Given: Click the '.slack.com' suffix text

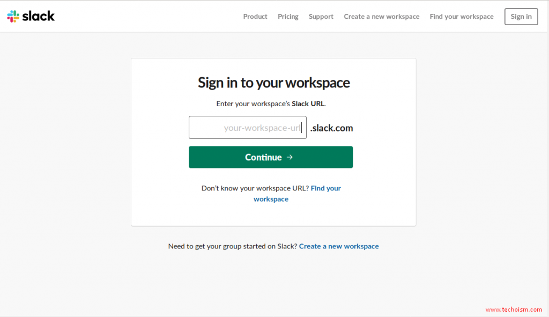Looking at the screenshot, I should coord(331,128).
